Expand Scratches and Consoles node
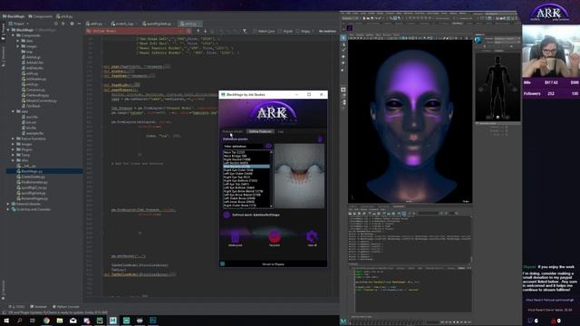 [8, 209]
